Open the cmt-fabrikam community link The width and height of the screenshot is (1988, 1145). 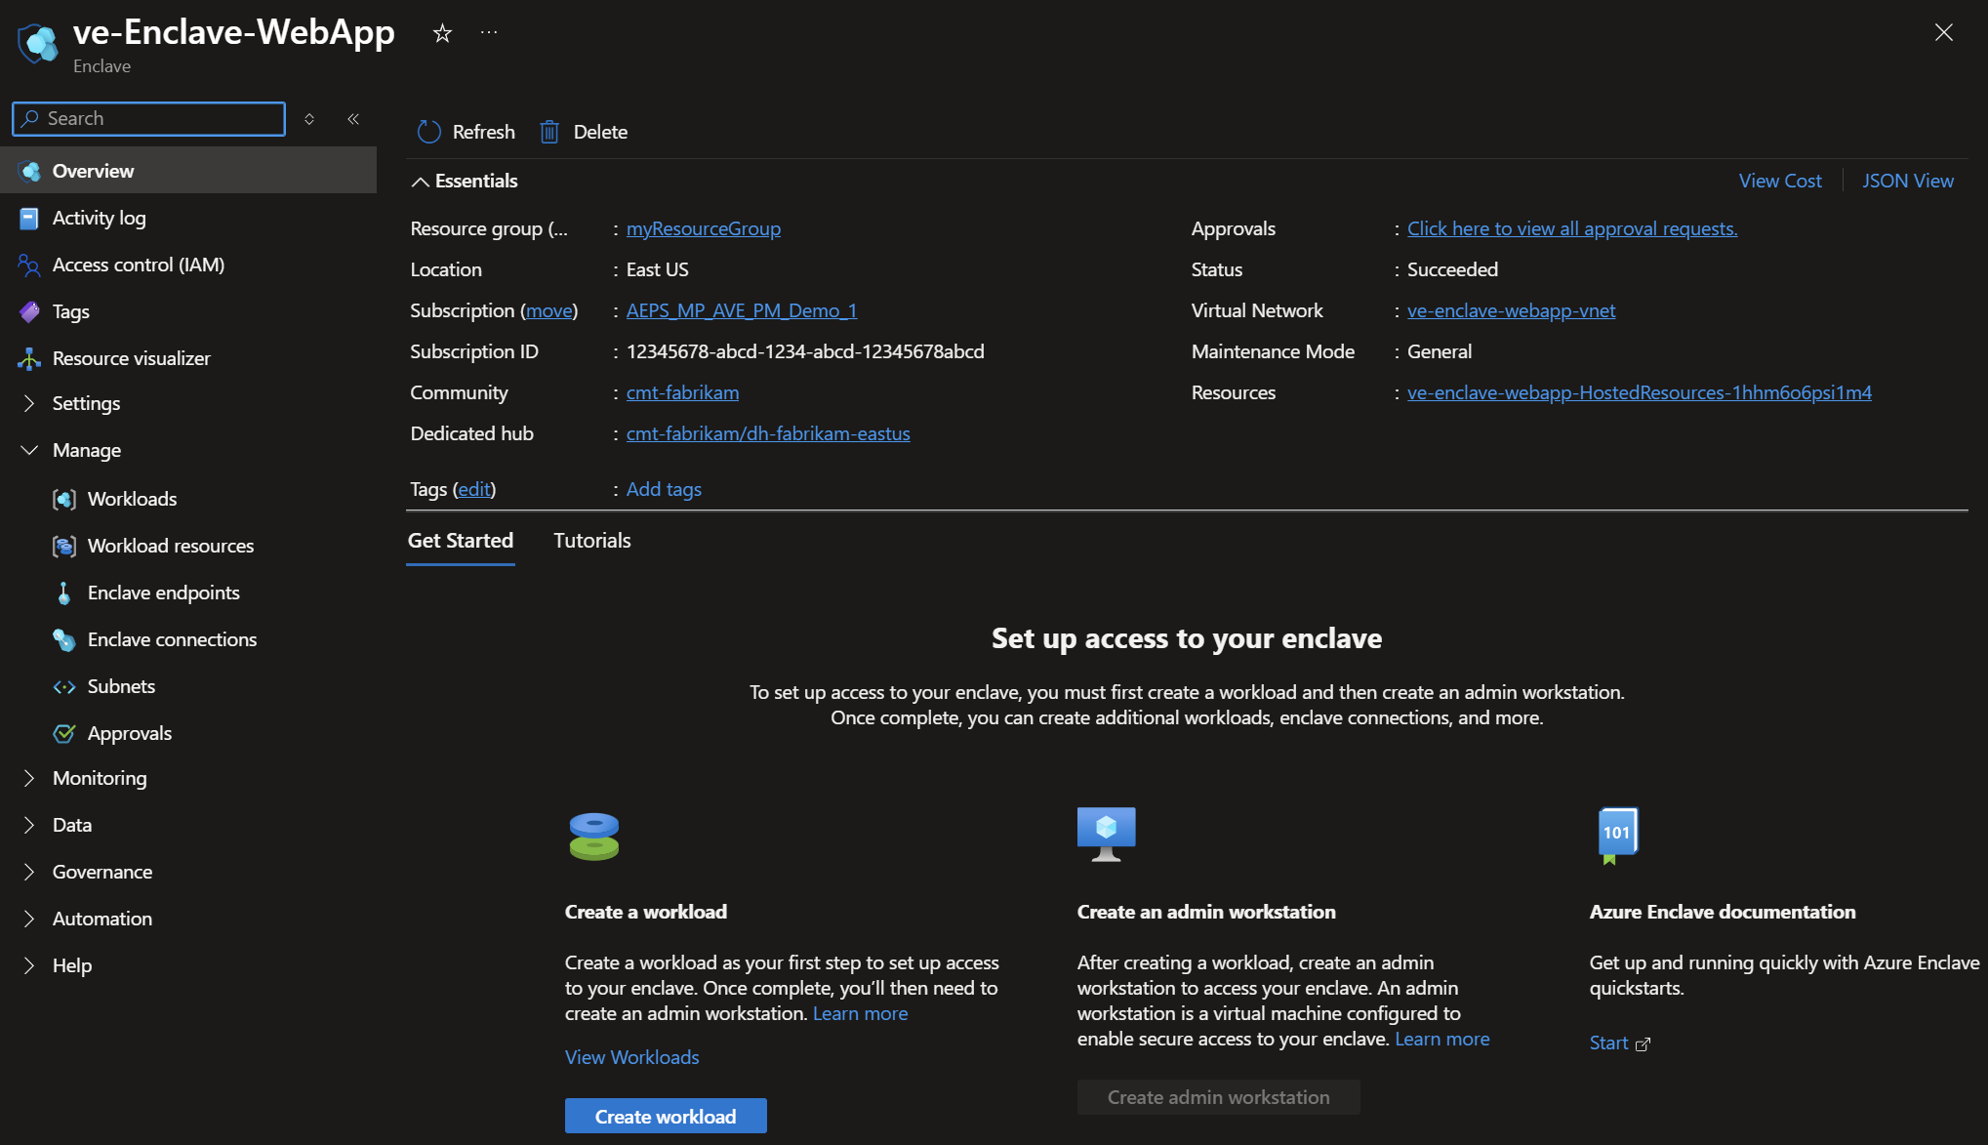point(682,392)
